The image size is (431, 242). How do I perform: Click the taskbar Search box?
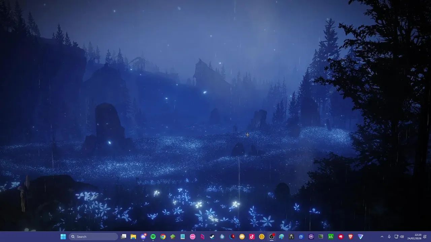pos(93,237)
